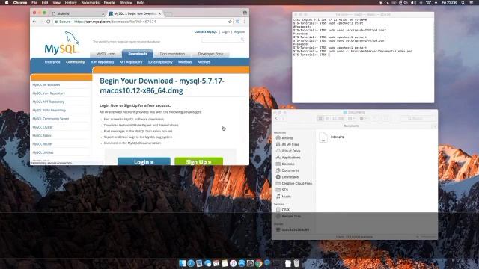479x269 pixels.
Task: Open Chrome's three-dot menu
Action: point(245,22)
